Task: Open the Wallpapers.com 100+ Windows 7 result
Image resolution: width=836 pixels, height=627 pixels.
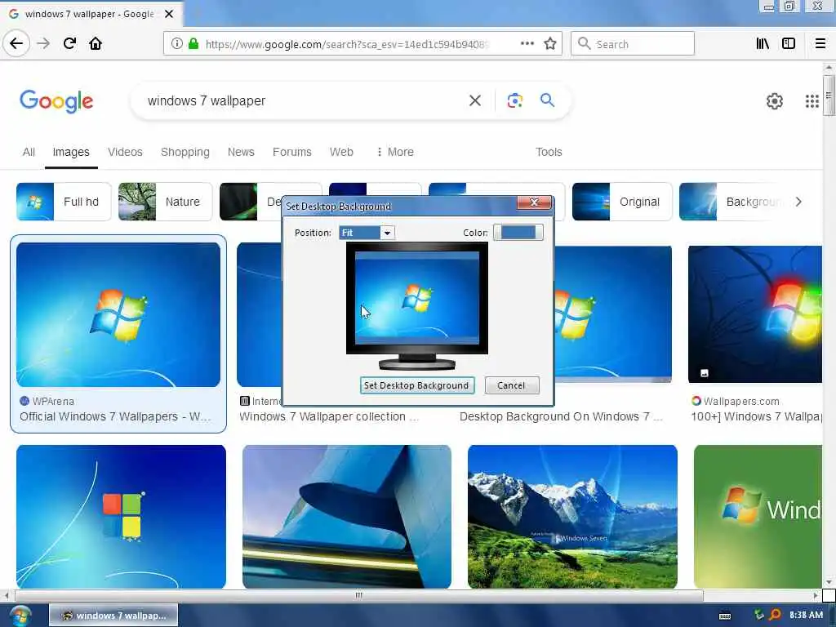Action: pos(756,416)
